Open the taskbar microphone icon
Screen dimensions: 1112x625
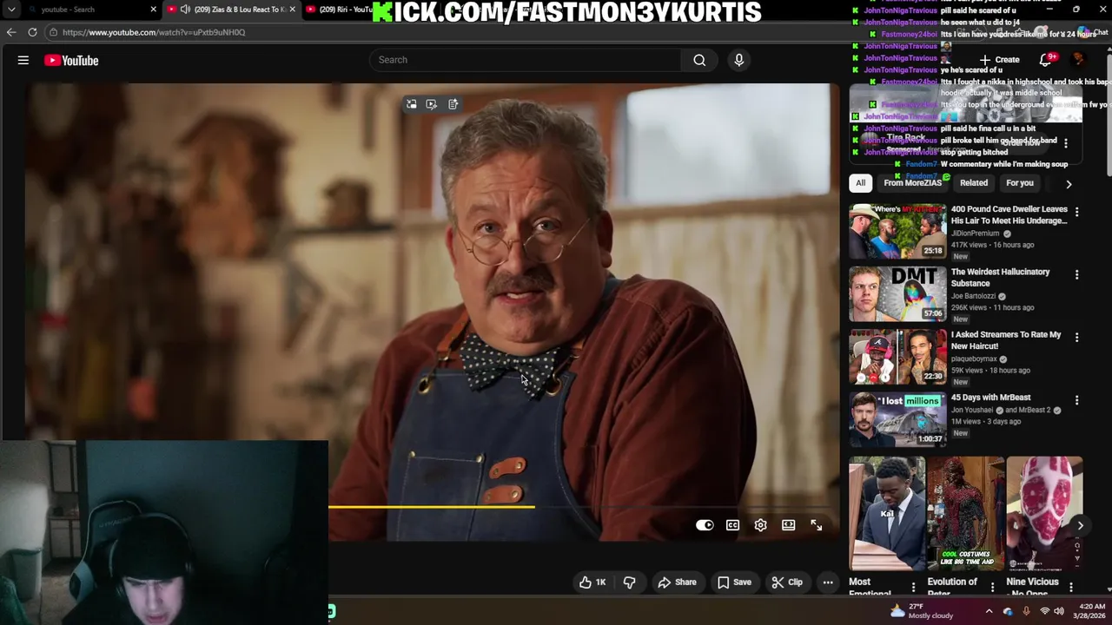(x=1026, y=611)
